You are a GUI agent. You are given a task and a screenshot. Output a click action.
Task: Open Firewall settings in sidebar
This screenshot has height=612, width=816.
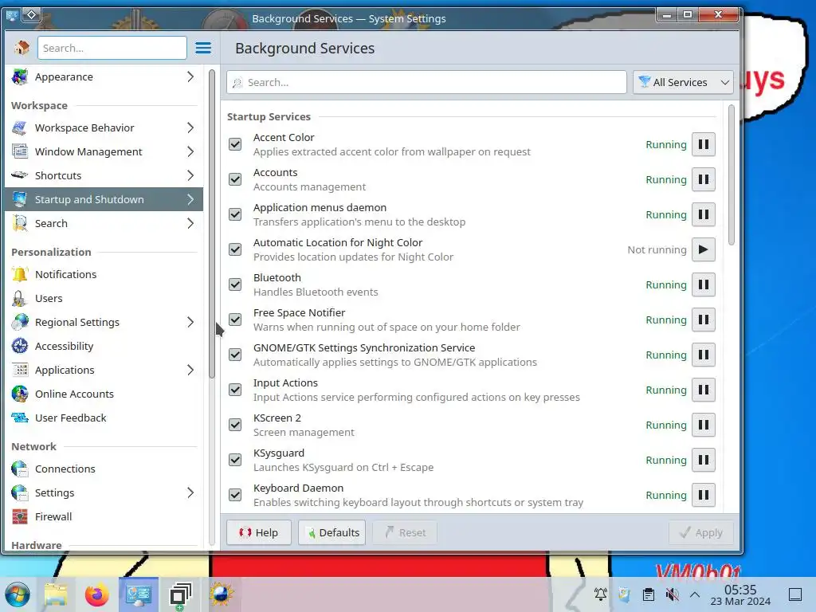pyautogui.click(x=104, y=517)
